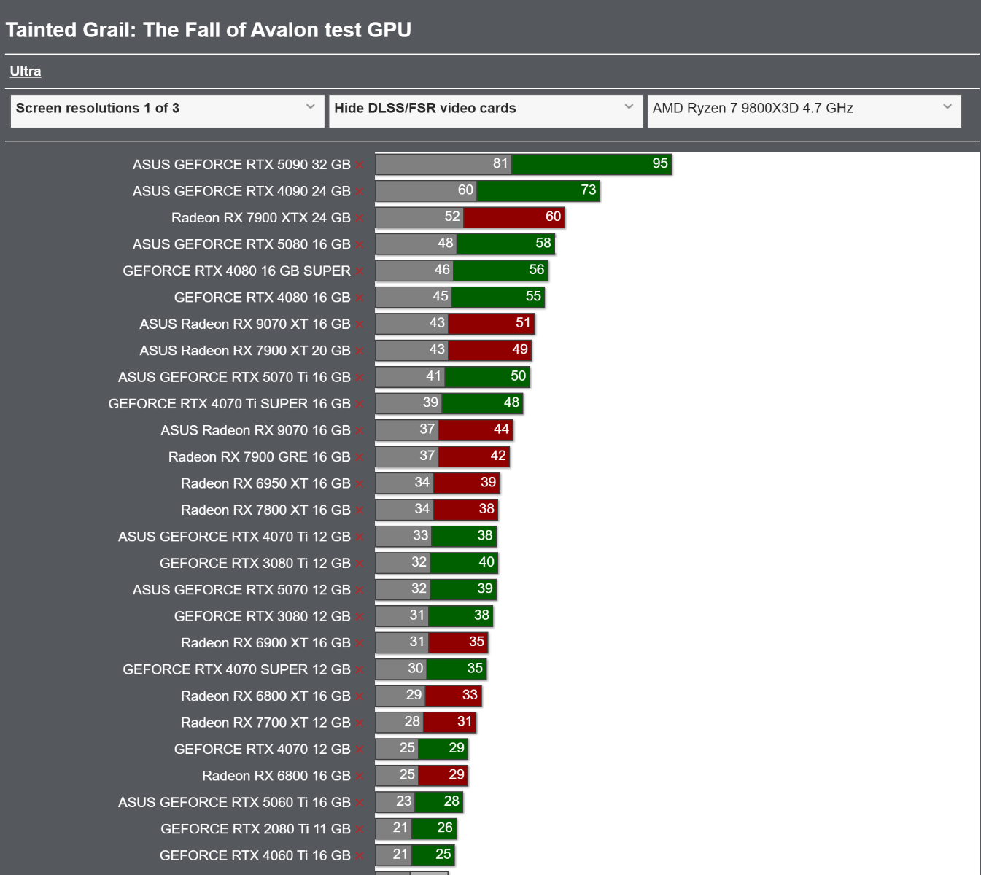981x875 pixels.
Task: Open the Hide DLSS/FSR video cards dropdown
Action: (x=486, y=111)
